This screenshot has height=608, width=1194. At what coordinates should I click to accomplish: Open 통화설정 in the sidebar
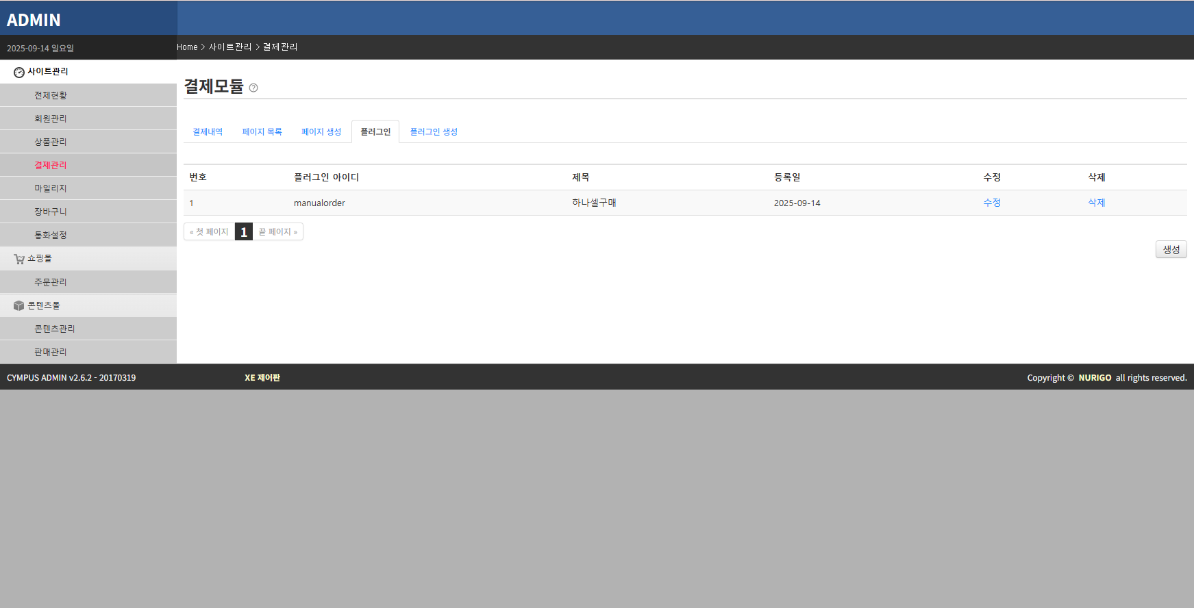88,235
